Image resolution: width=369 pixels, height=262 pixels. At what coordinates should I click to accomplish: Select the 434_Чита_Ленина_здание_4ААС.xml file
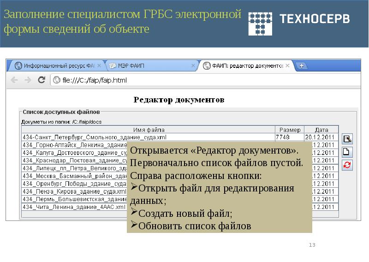click(74, 207)
